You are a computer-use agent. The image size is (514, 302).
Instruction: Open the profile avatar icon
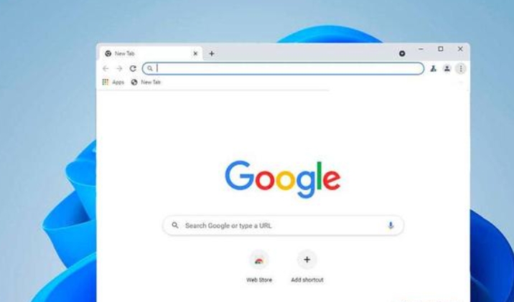tap(447, 68)
